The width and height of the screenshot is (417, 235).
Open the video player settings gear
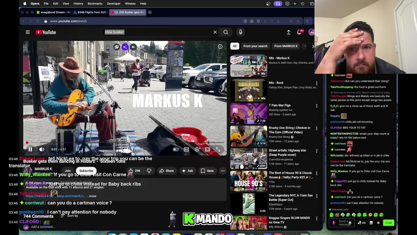point(197,149)
